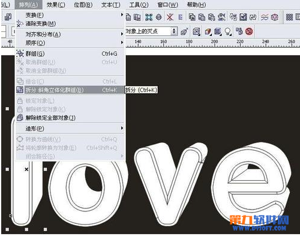Click the horizontal ruler at mark 200

point(214,43)
